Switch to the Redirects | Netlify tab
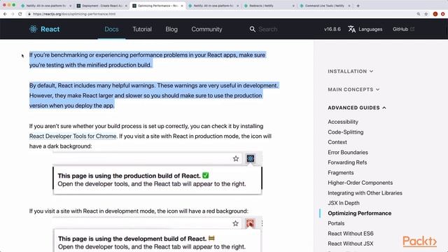 270,6
